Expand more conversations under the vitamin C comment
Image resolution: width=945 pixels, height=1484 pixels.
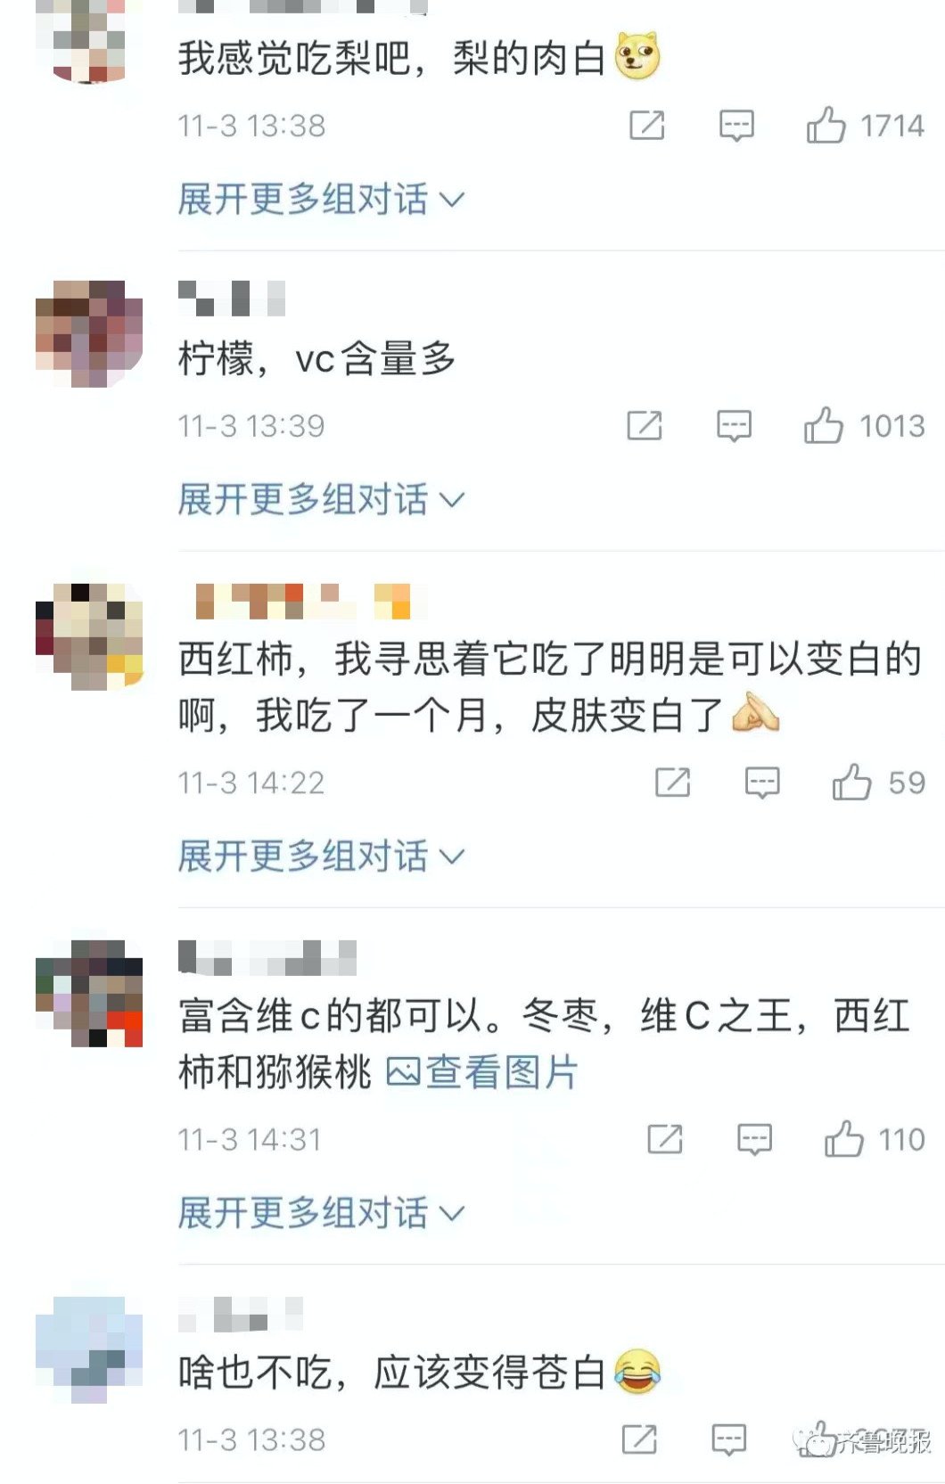321,1212
